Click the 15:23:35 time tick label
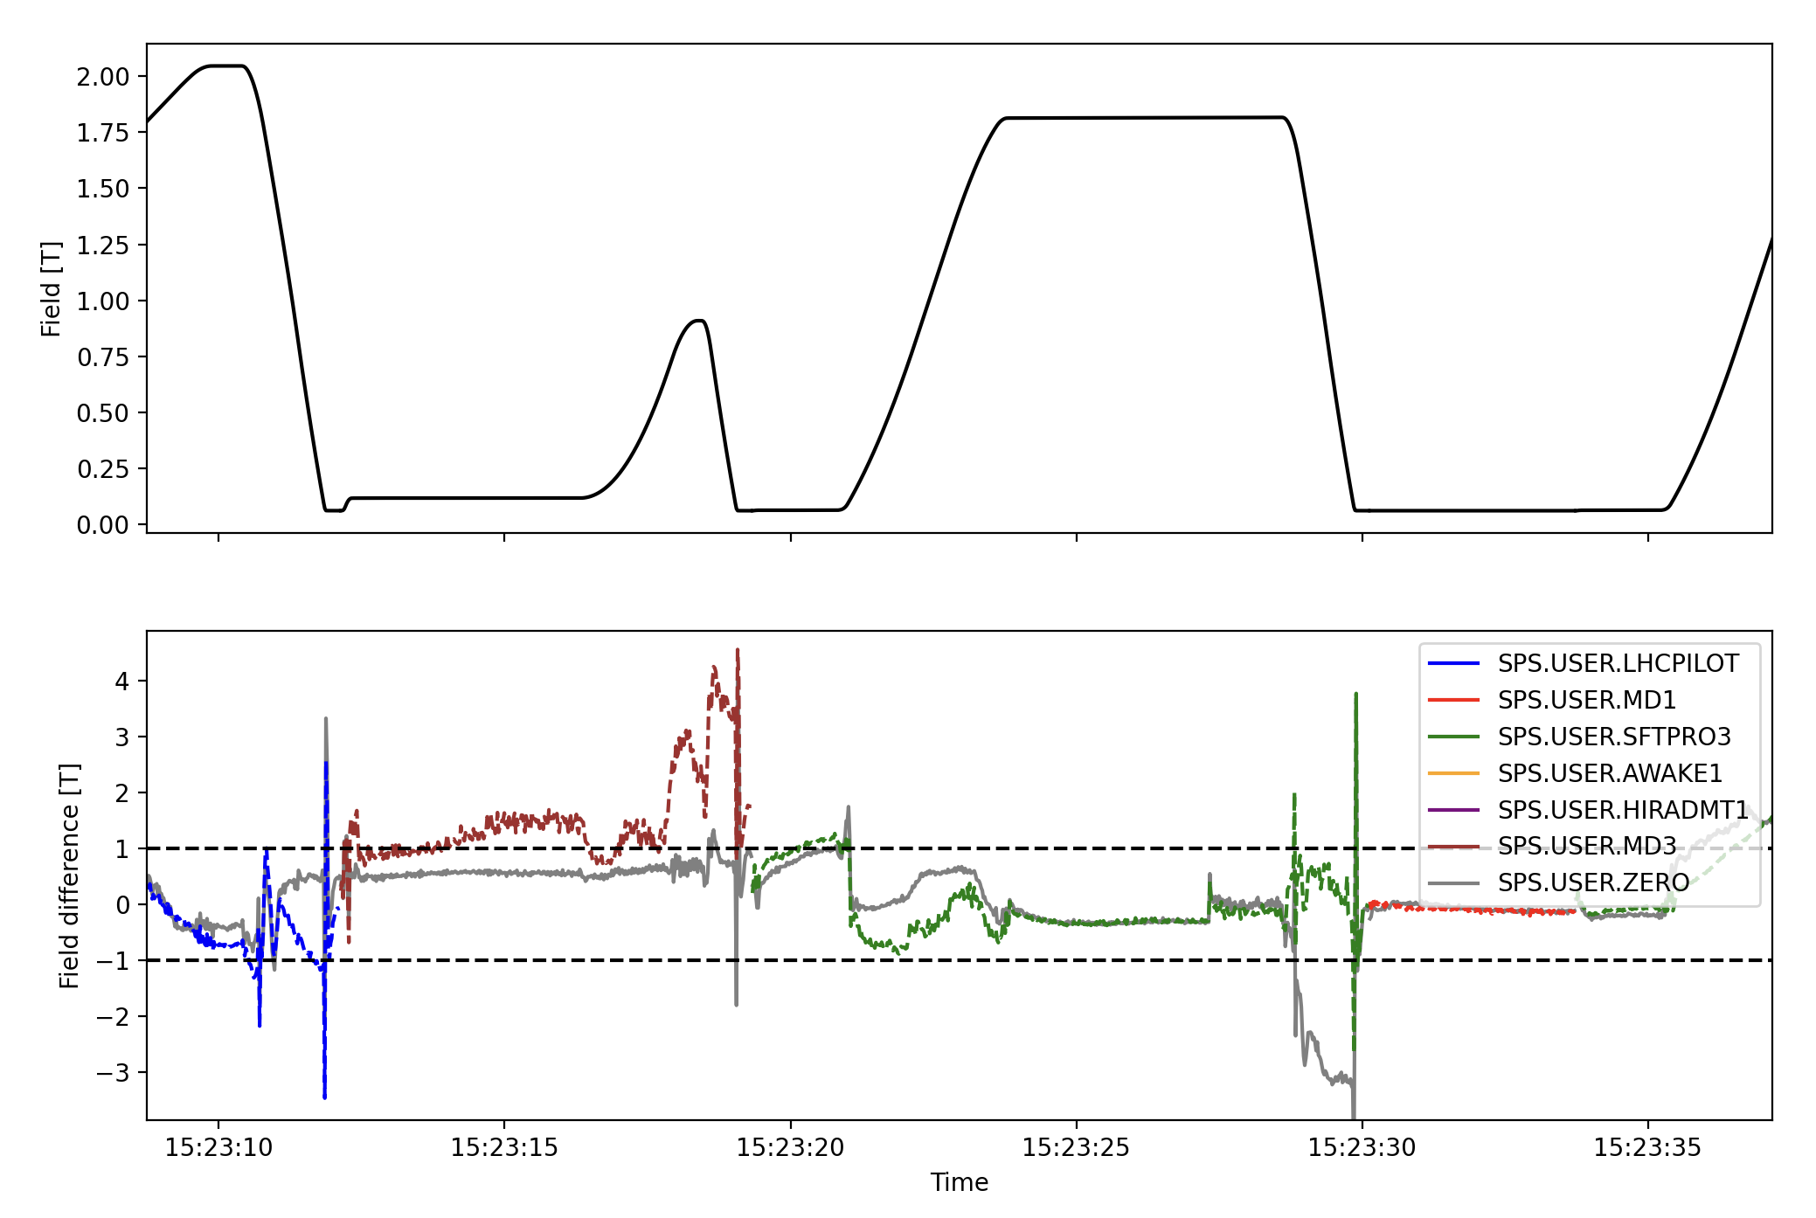The height and width of the screenshot is (1218, 1816). coord(1647,1148)
